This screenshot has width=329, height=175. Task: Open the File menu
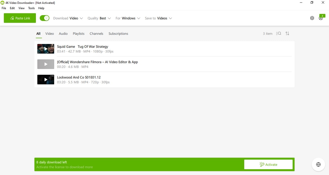coord(4,8)
